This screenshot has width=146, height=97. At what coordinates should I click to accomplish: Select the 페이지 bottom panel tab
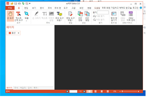pyautogui.click(x=9, y=88)
